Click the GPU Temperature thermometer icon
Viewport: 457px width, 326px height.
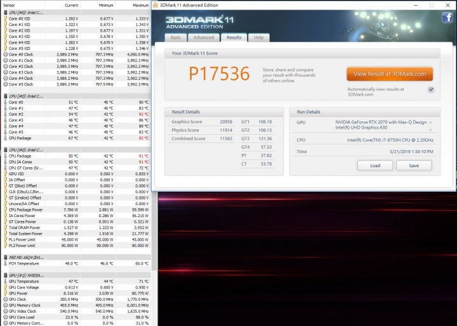tap(5, 281)
